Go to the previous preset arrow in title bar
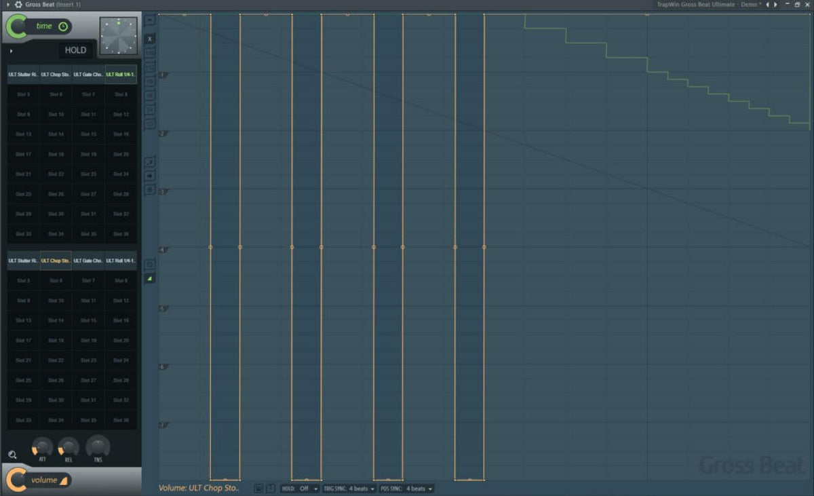The height and width of the screenshot is (496, 814). pos(768,5)
